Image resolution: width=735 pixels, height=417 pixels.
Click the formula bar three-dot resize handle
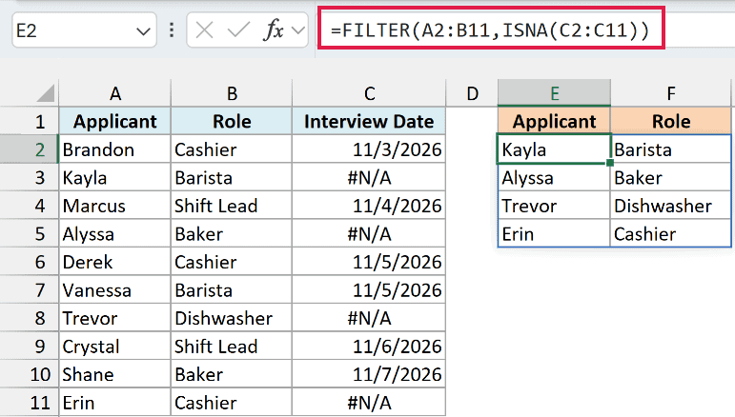pos(172,30)
